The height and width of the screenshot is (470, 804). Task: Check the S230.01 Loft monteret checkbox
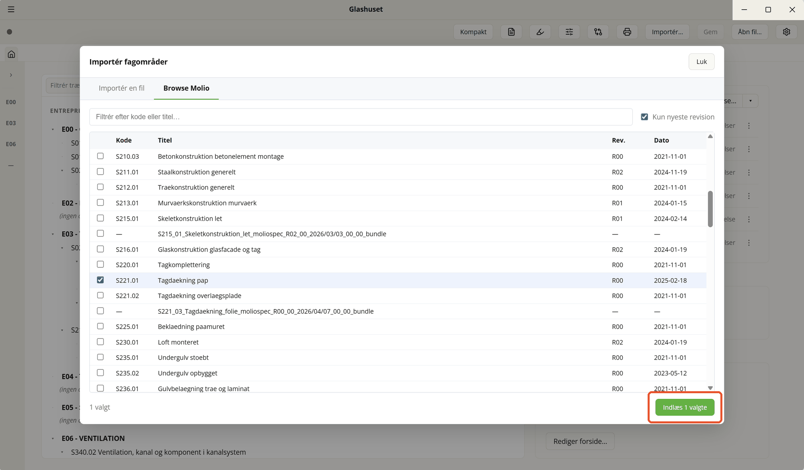[x=100, y=342]
